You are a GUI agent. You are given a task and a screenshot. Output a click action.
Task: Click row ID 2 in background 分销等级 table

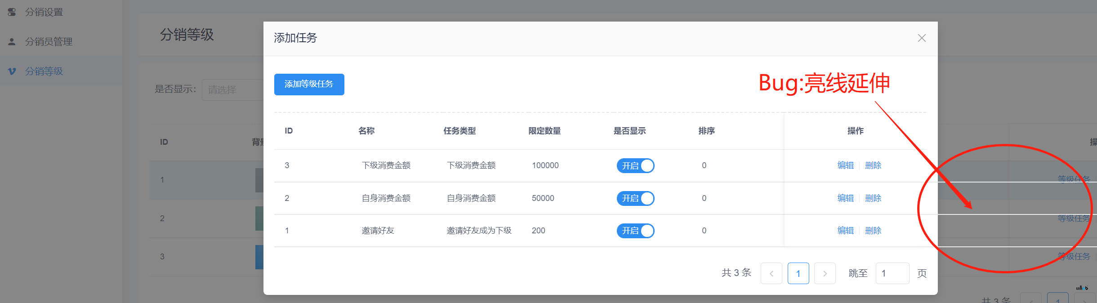tap(162, 218)
